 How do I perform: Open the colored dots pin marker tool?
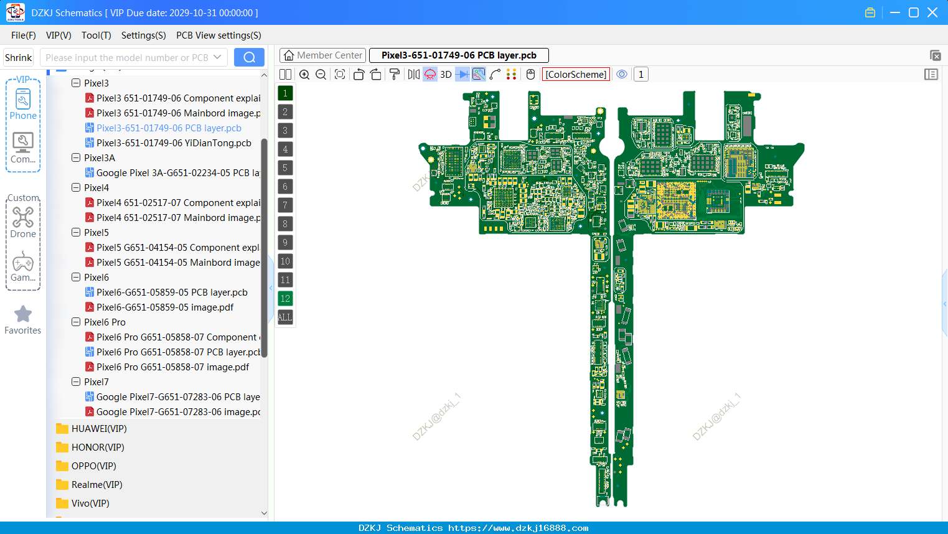pyautogui.click(x=512, y=75)
